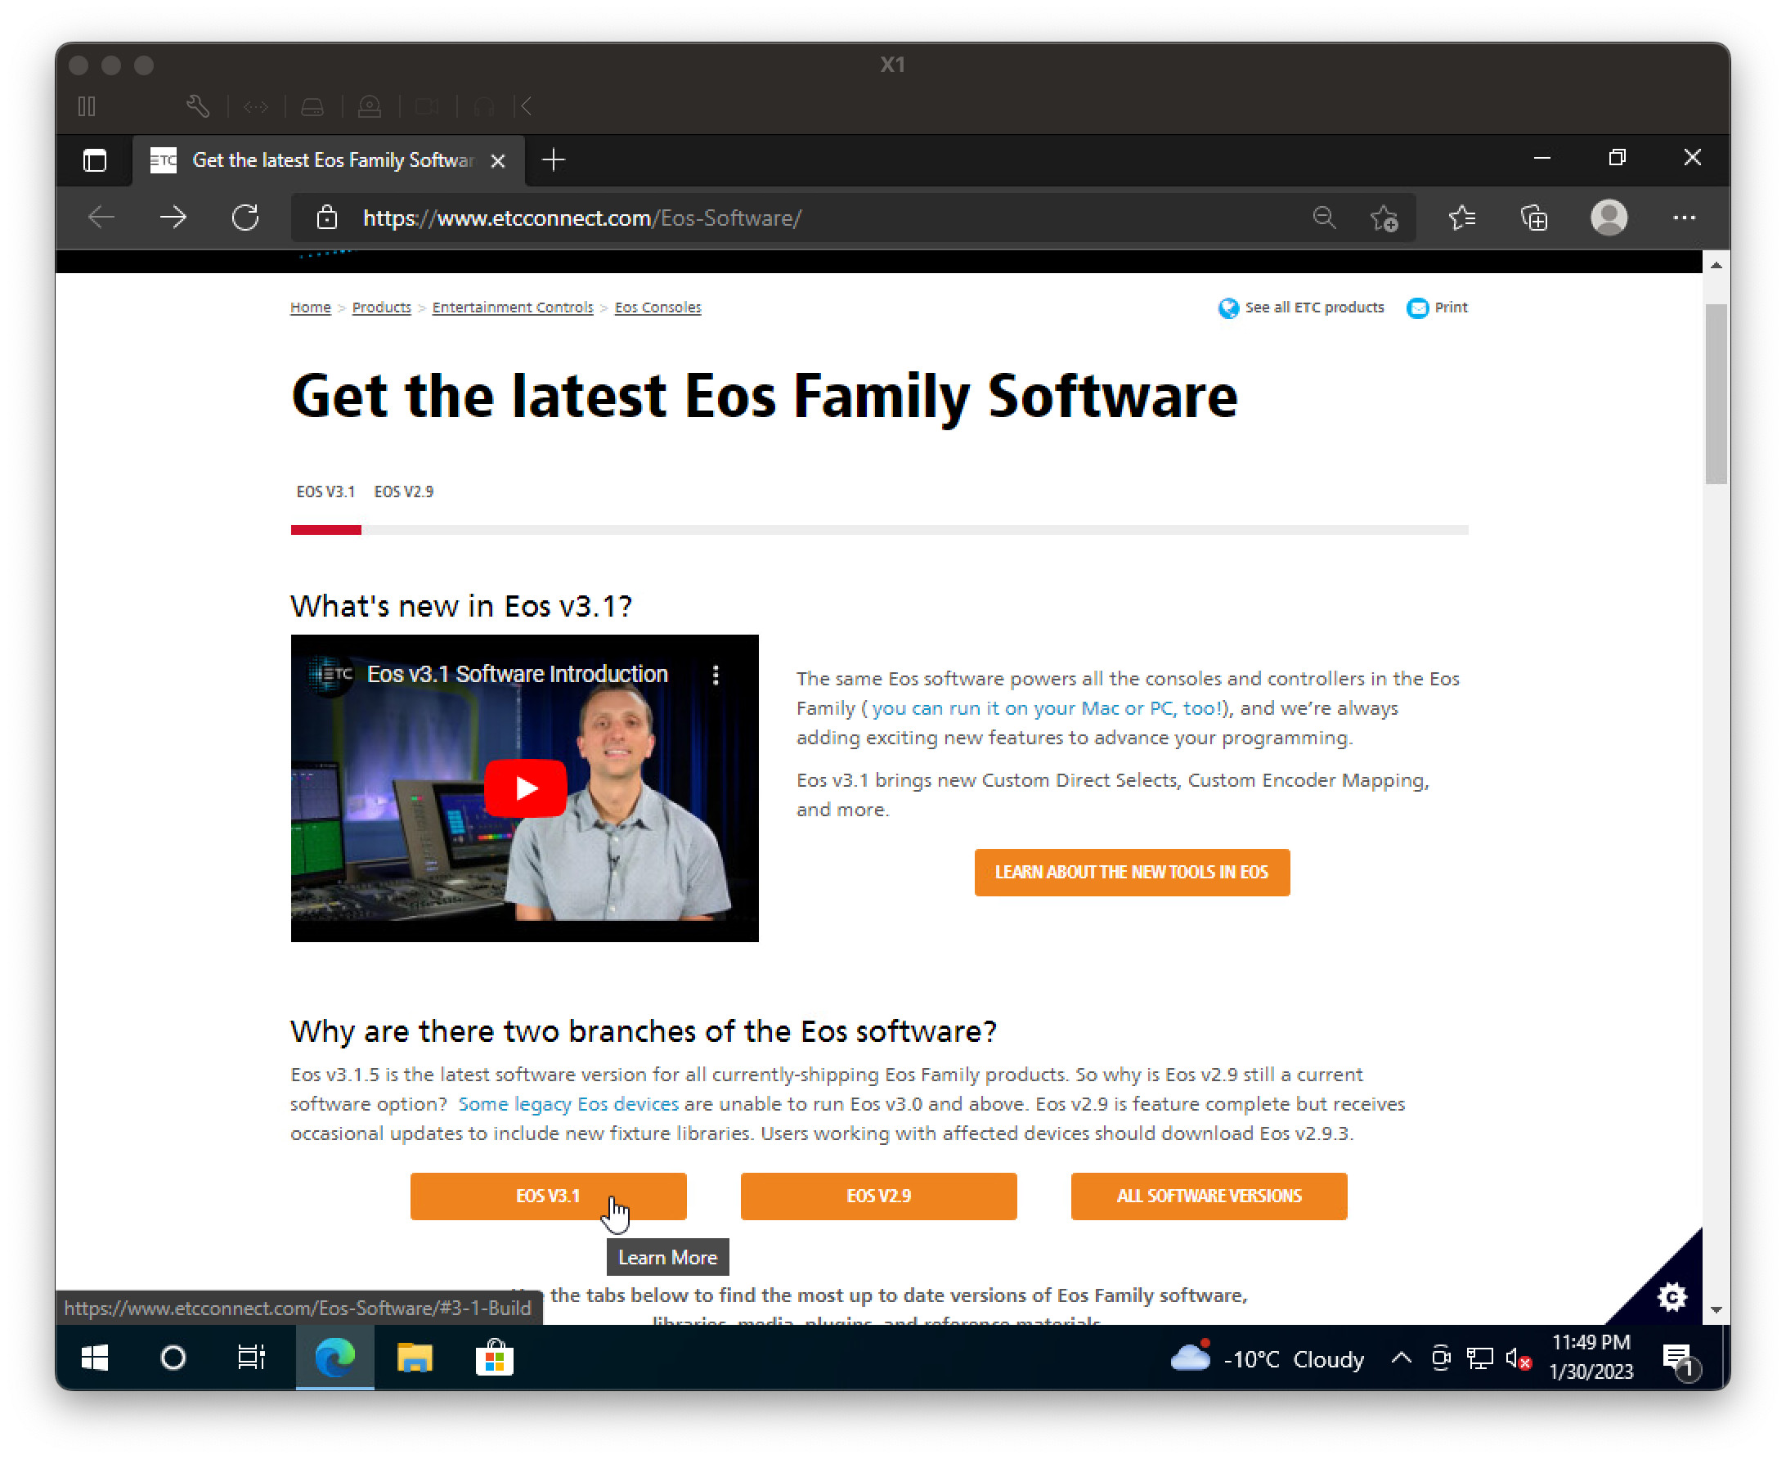1786x1459 pixels.
Task: Open the Favorites list icon
Action: tap(1461, 218)
